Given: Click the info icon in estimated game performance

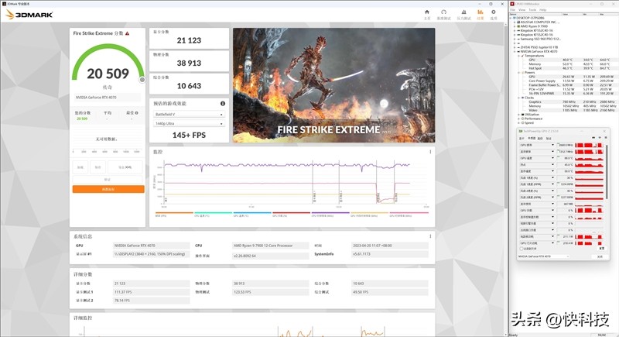Looking at the screenshot, I should [223, 104].
